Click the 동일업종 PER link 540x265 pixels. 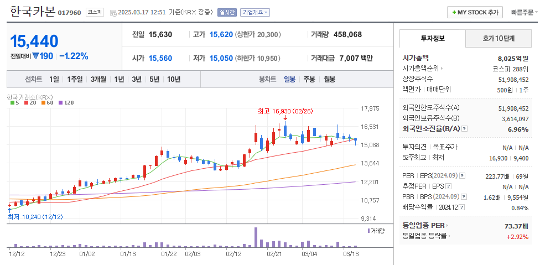423,226
